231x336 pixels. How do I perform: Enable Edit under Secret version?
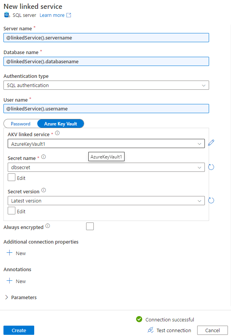pos(11,211)
